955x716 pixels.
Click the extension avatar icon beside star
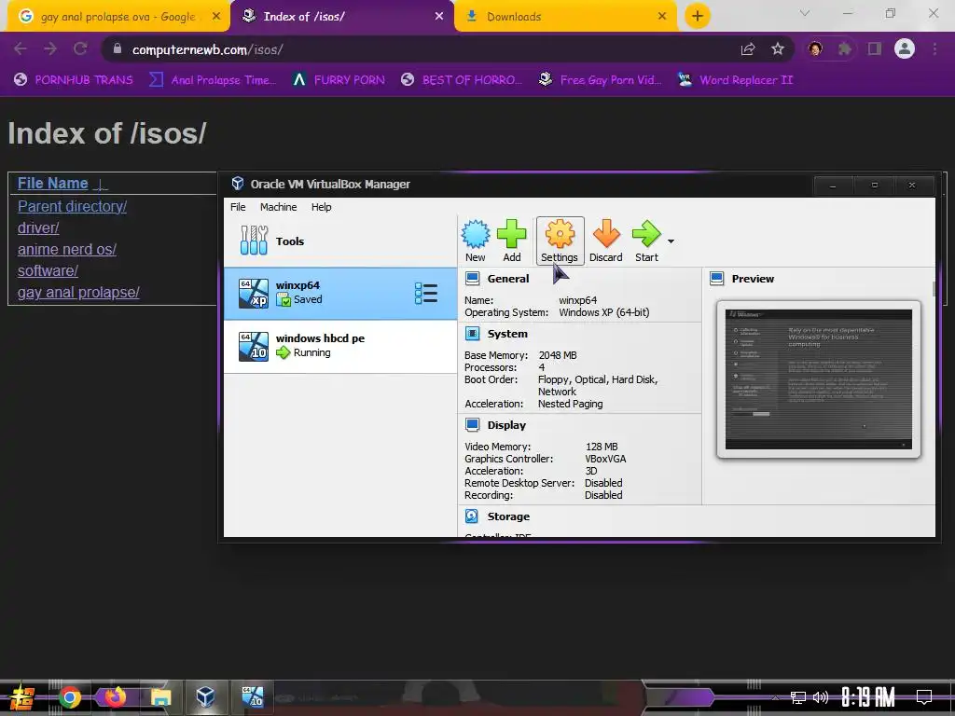pos(815,48)
